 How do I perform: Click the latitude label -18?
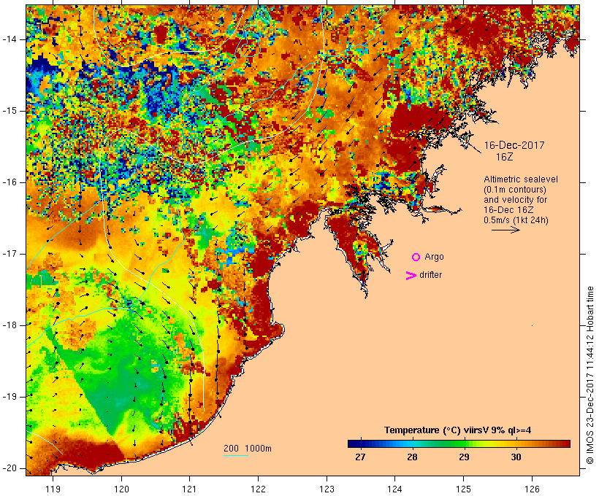point(9,325)
